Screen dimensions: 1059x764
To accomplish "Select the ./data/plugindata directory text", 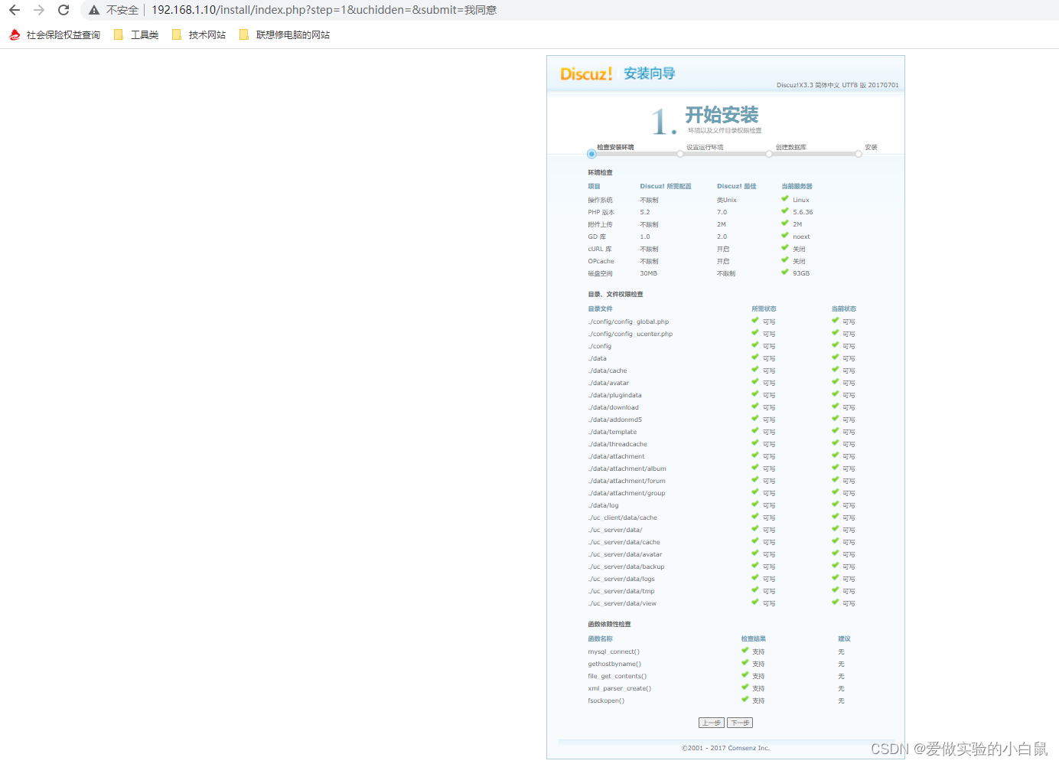I will (614, 395).
